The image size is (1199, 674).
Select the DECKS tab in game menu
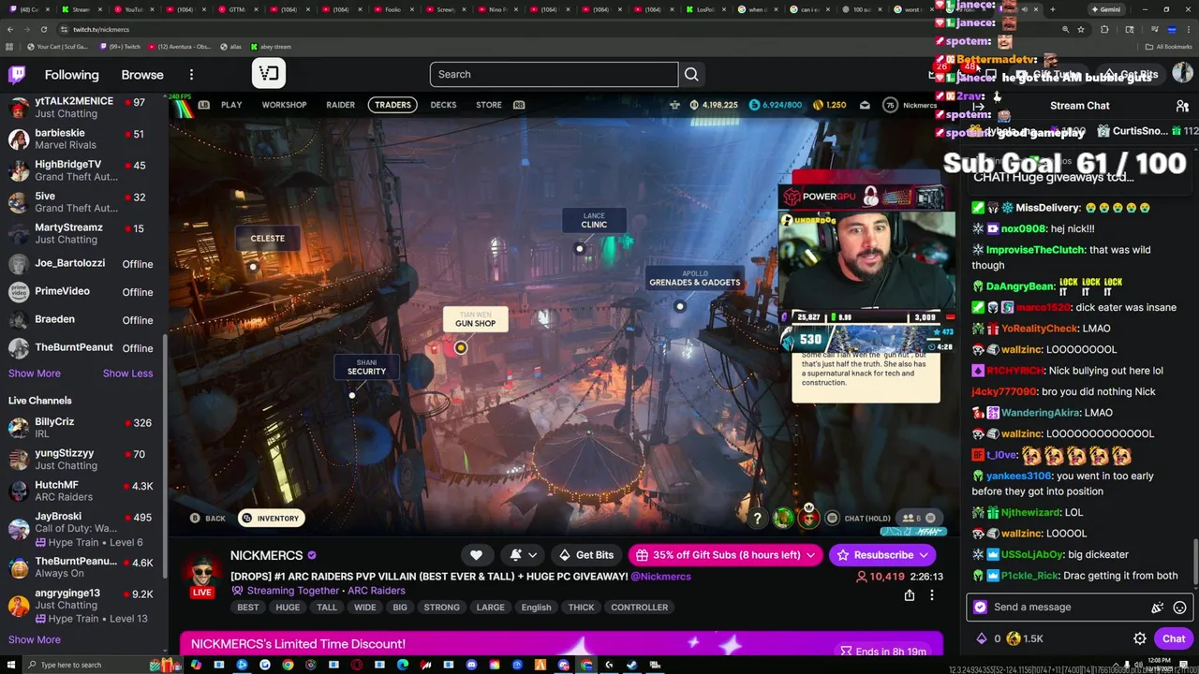[x=443, y=105]
